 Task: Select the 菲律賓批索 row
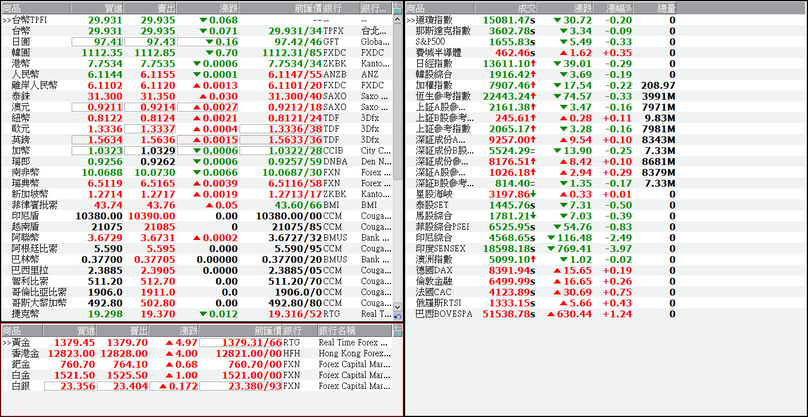point(197,205)
